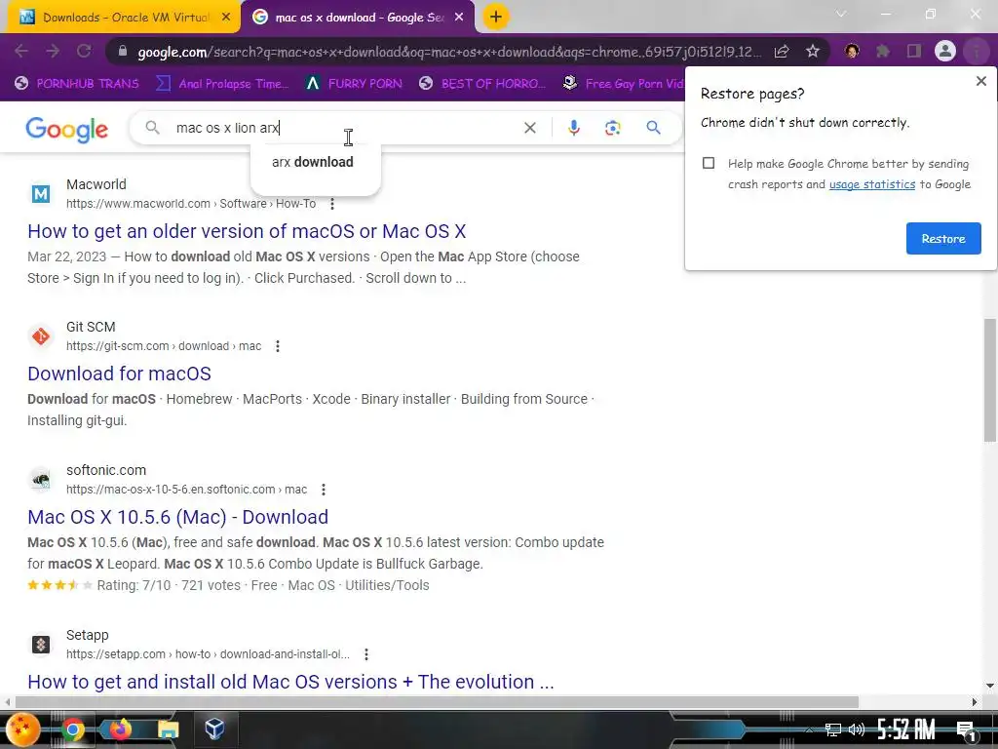Click the Restore button
The width and height of the screenshot is (998, 749).
[943, 238]
